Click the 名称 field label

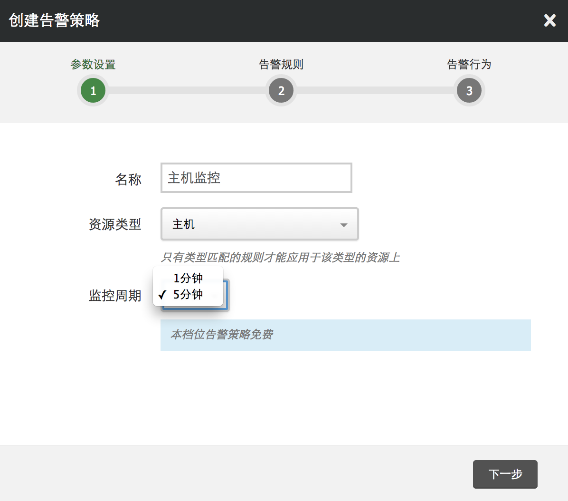coord(128,179)
